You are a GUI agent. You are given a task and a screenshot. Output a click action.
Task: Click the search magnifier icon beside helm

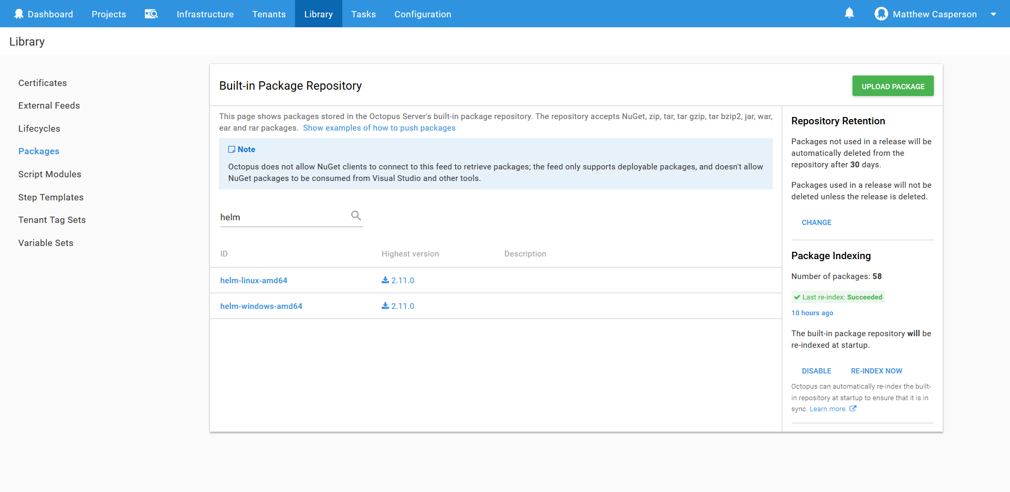(356, 216)
